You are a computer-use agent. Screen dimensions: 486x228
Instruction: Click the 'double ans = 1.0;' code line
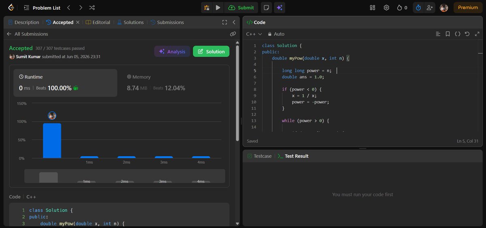pos(303,77)
